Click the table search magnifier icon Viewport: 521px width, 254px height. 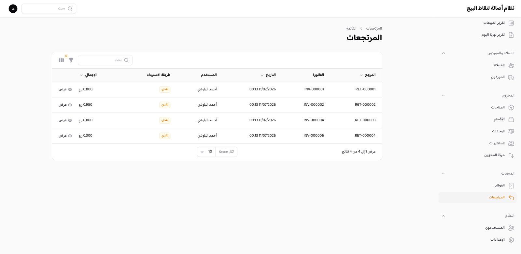[x=126, y=60]
